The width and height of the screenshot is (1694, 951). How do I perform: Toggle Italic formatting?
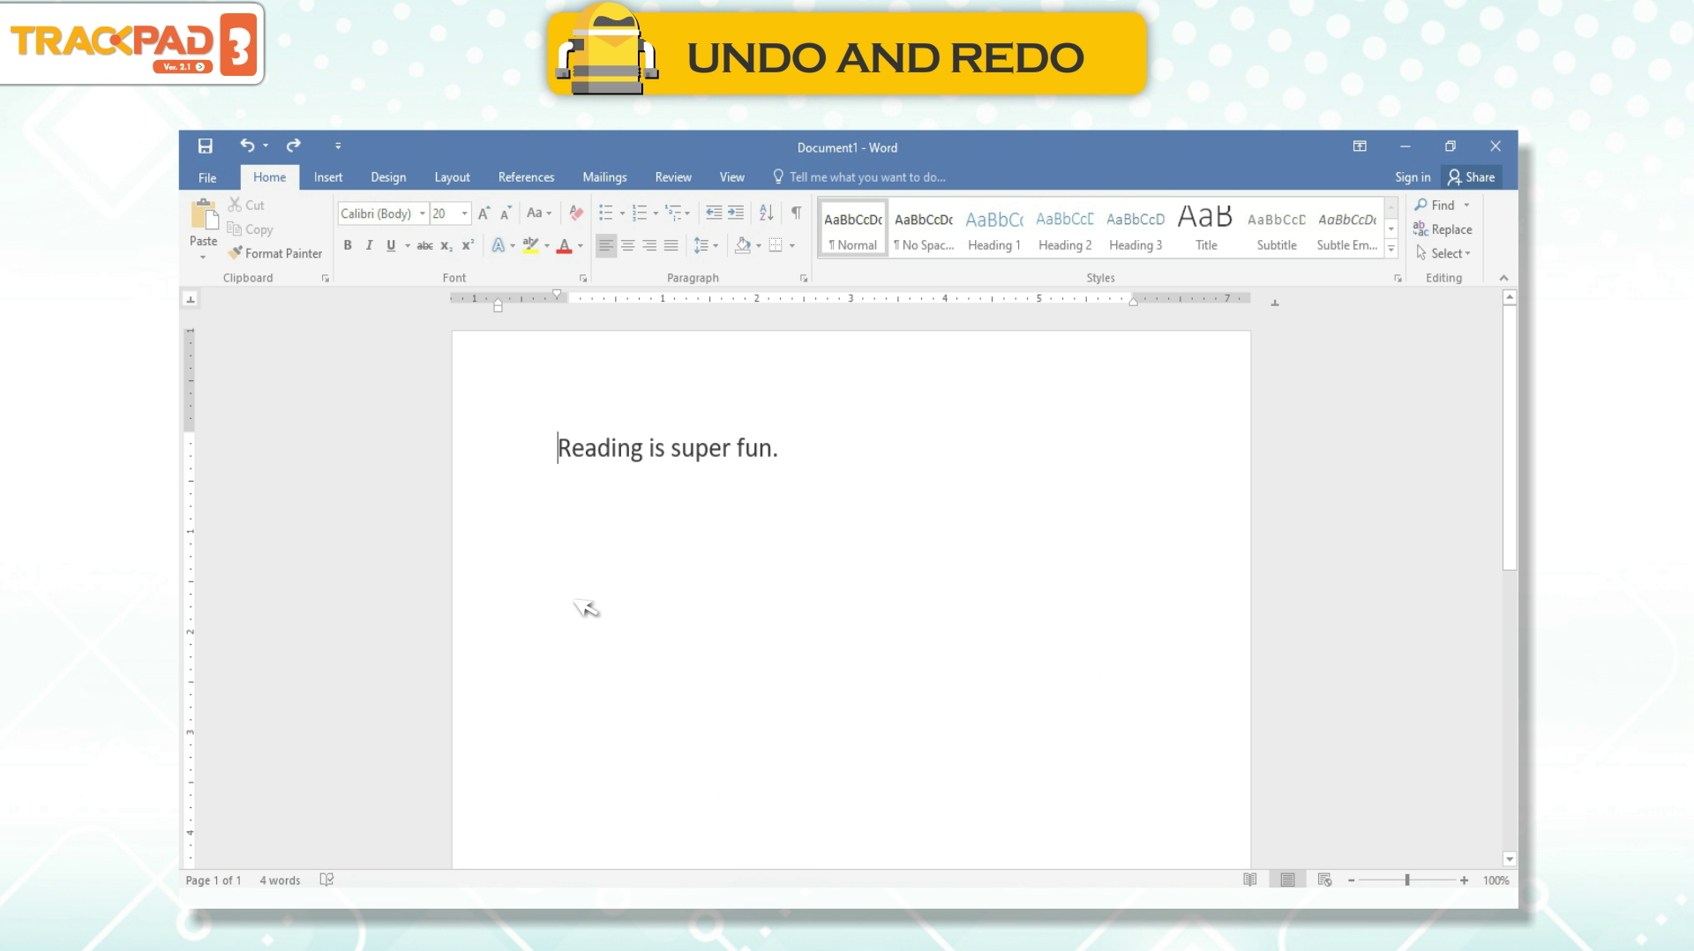pyautogui.click(x=369, y=245)
